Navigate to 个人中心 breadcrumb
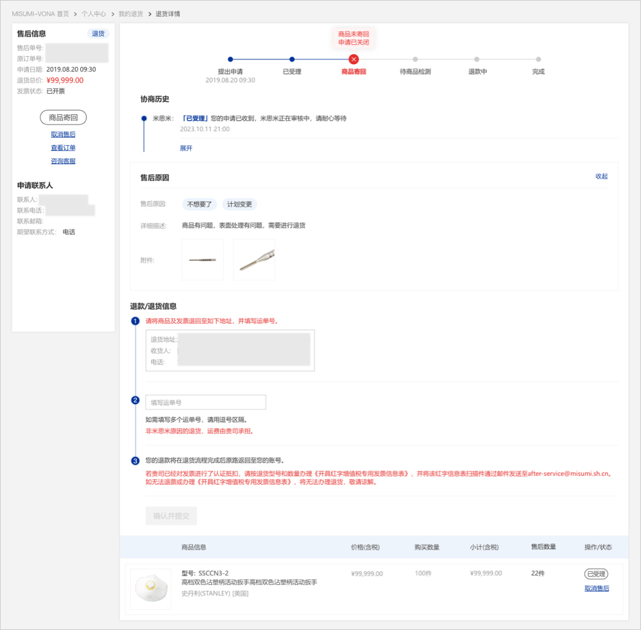Screen dimensions: 641x630 coord(94,14)
